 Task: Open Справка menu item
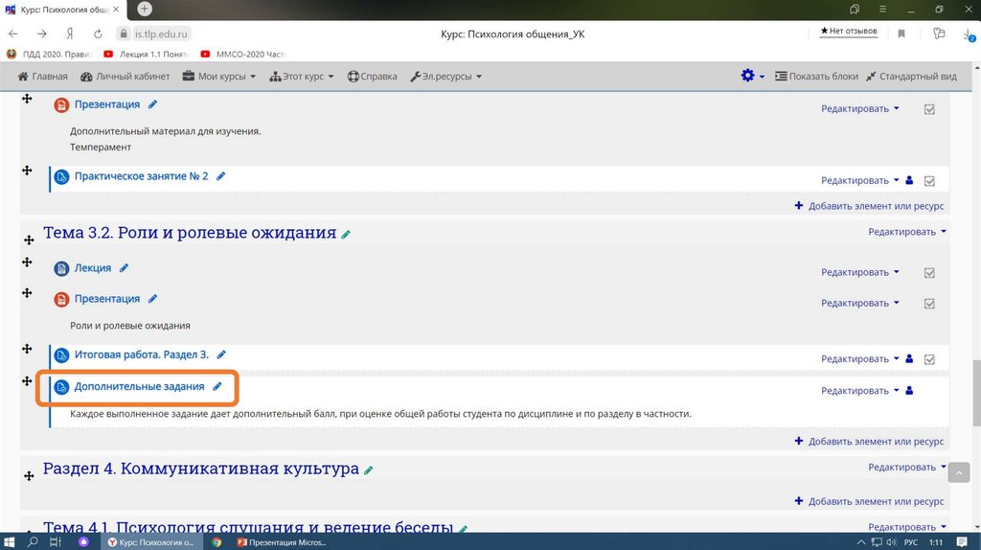[373, 77]
